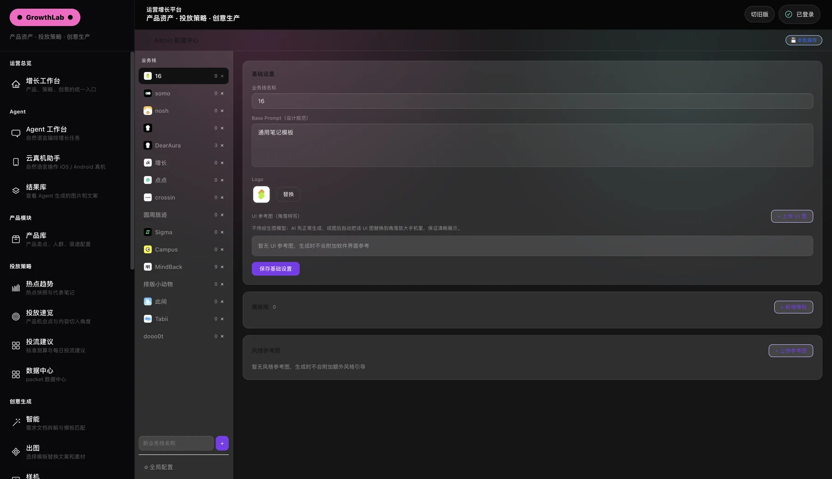Open 增长工作台 home icon

[16, 84]
